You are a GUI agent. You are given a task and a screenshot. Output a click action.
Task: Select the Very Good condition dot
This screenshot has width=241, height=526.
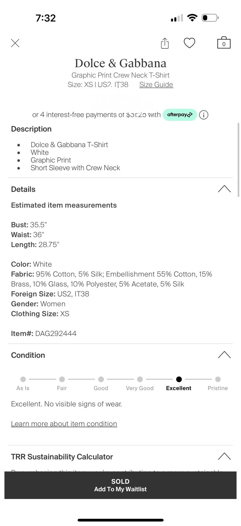140,379
